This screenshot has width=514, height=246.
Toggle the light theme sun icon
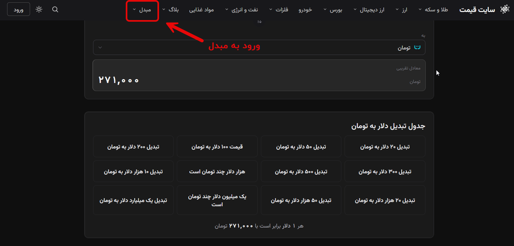[39, 10]
